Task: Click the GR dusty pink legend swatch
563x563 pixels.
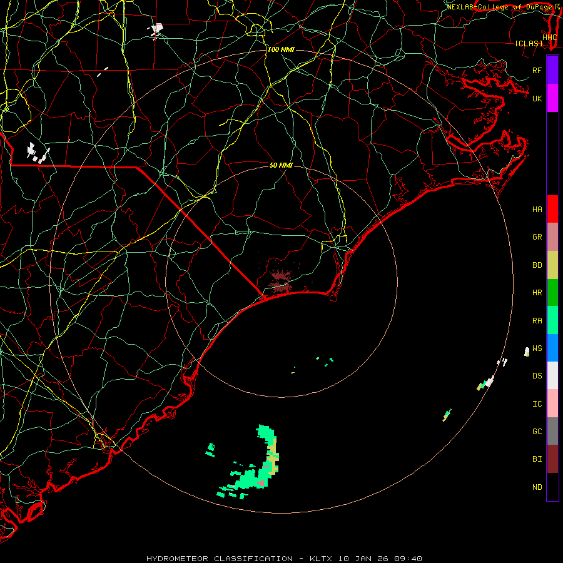Action: (x=552, y=237)
